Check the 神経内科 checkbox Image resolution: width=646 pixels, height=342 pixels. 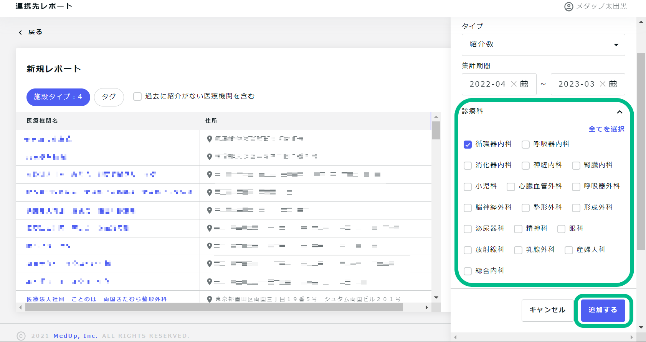(525, 165)
